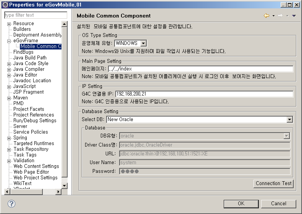302x214 pixels.
Task: Select FindBugs in the properties tree
Action: (x=23, y=52)
